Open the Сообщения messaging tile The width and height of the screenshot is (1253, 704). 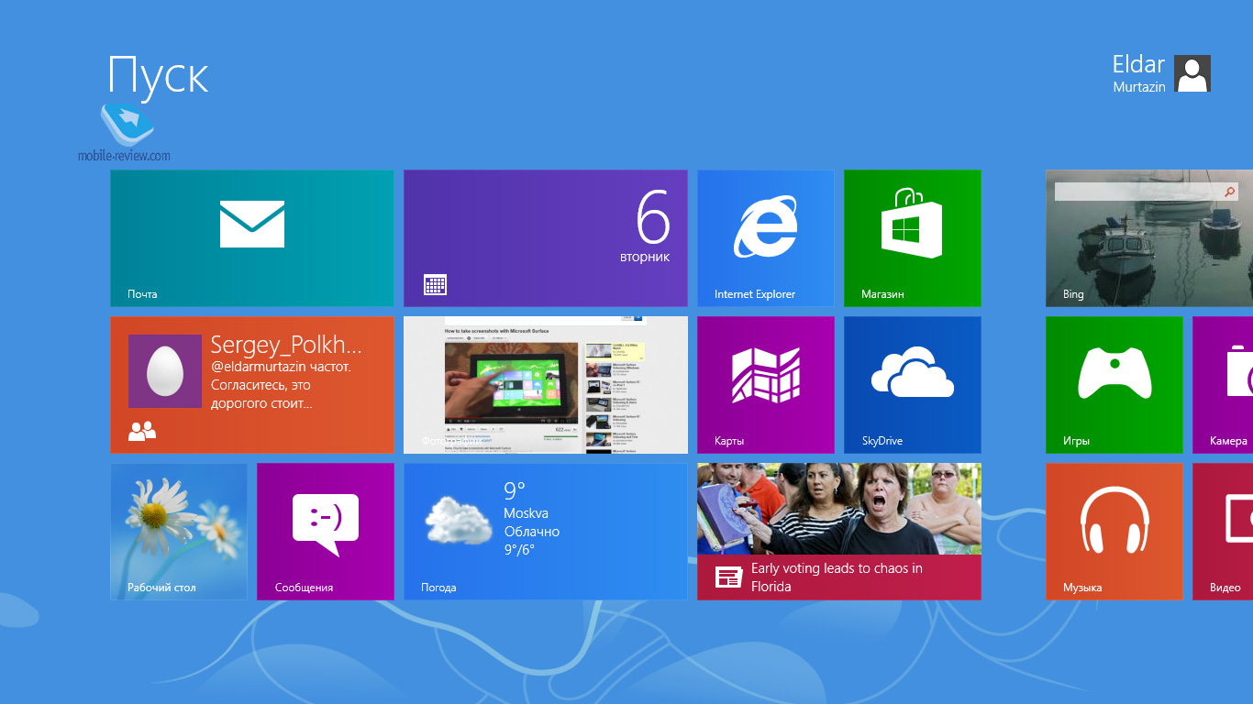pyautogui.click(x=326, y=532)
